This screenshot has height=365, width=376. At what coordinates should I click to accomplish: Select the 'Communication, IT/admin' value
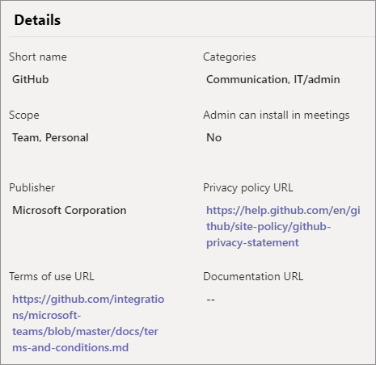(273, 79)
